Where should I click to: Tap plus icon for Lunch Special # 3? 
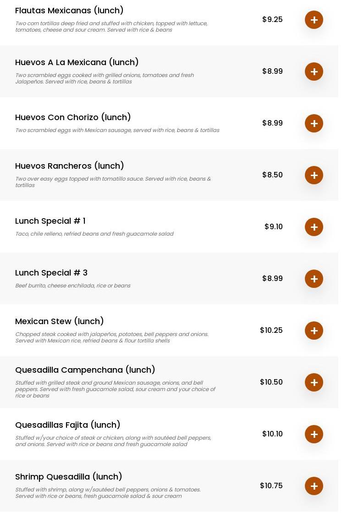click(314, 279)
